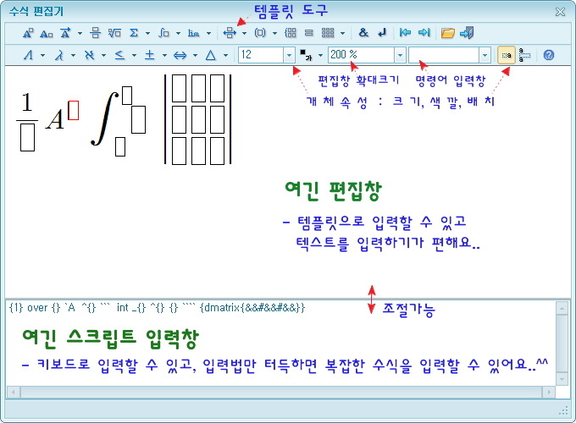Viewport: 576px width, 423px height.
Task: Open the text color swatch button
Action: (306, 55)
